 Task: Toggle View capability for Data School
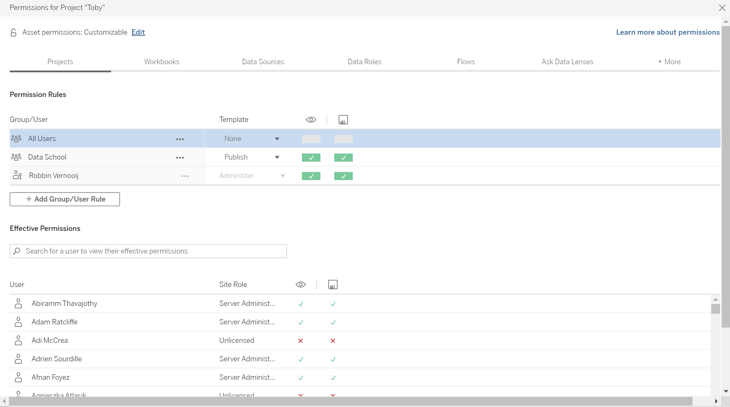click(x=311, y=158)
